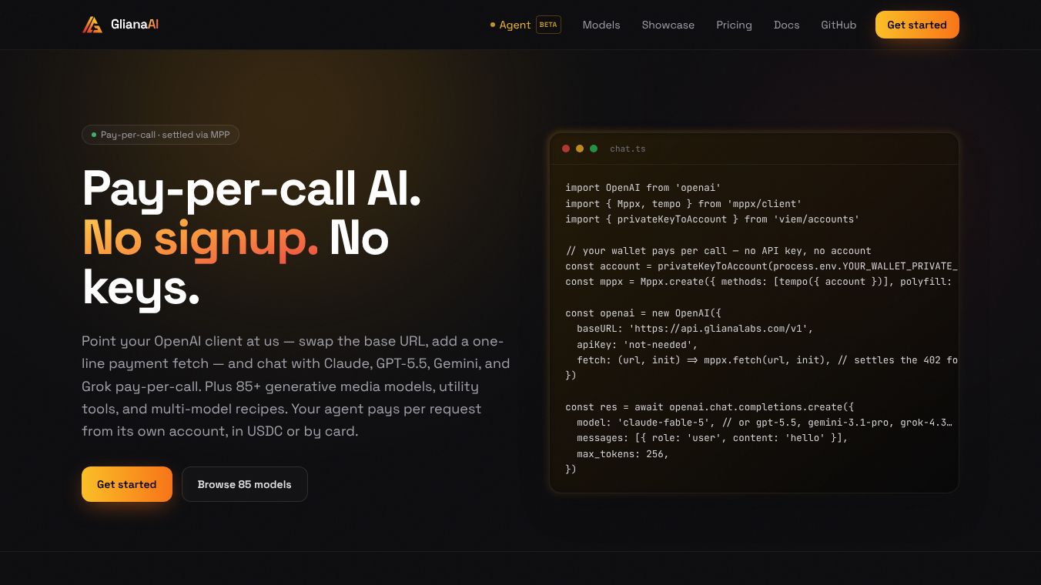Click the green status dot in pay-per-call pill
Viewport: 1041px width, 585px height.
(94, 135)
